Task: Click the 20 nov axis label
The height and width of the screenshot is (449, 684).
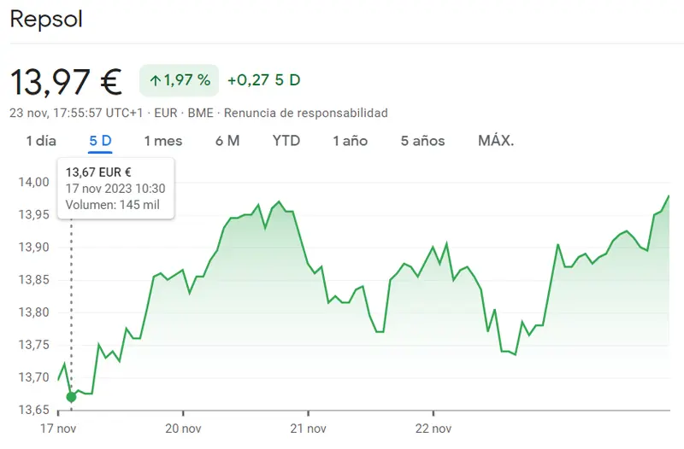Action: pos(183,429)
